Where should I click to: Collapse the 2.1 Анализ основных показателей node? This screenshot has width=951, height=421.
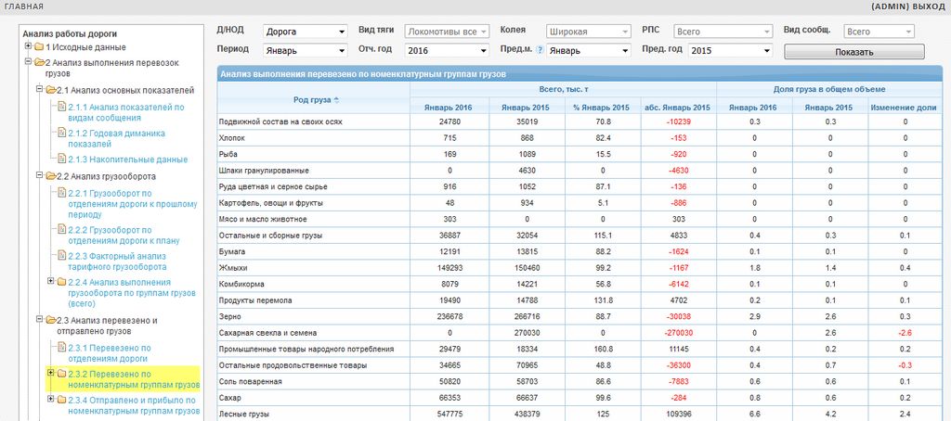tap(39, 89)
